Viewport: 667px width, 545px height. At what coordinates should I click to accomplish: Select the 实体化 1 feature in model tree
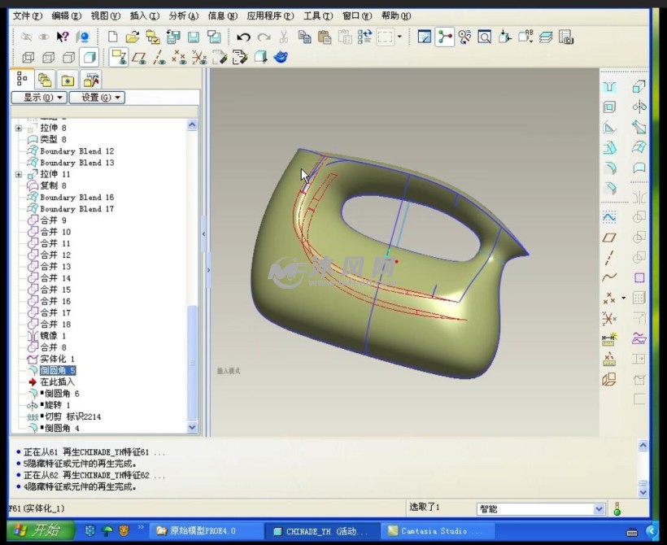pyautogui.click(x=57, y=359)
